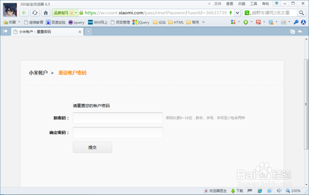Toggle page mute with speaker icon
Viewport: 309px width, 195px height.
click(x=279, y=191)
